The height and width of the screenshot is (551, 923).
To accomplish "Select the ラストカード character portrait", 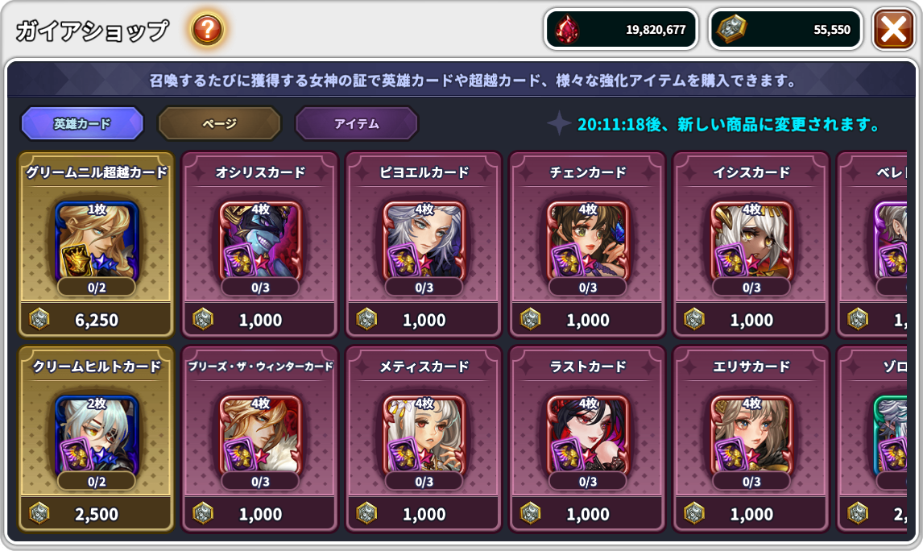I will pos(587,434).
